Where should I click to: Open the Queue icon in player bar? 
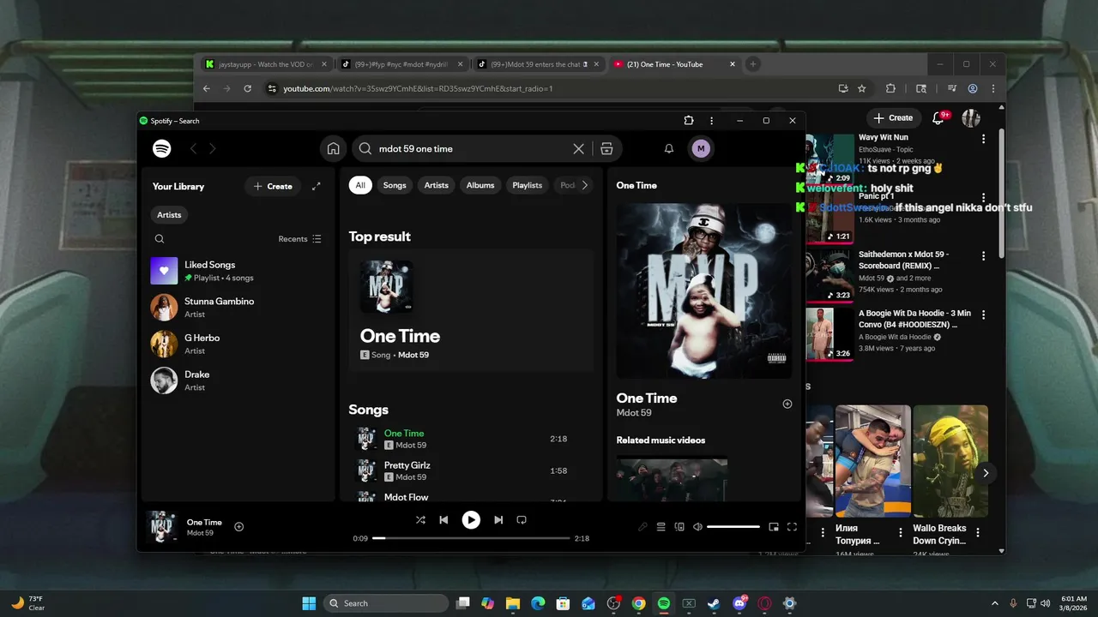(x=661, y=527)
